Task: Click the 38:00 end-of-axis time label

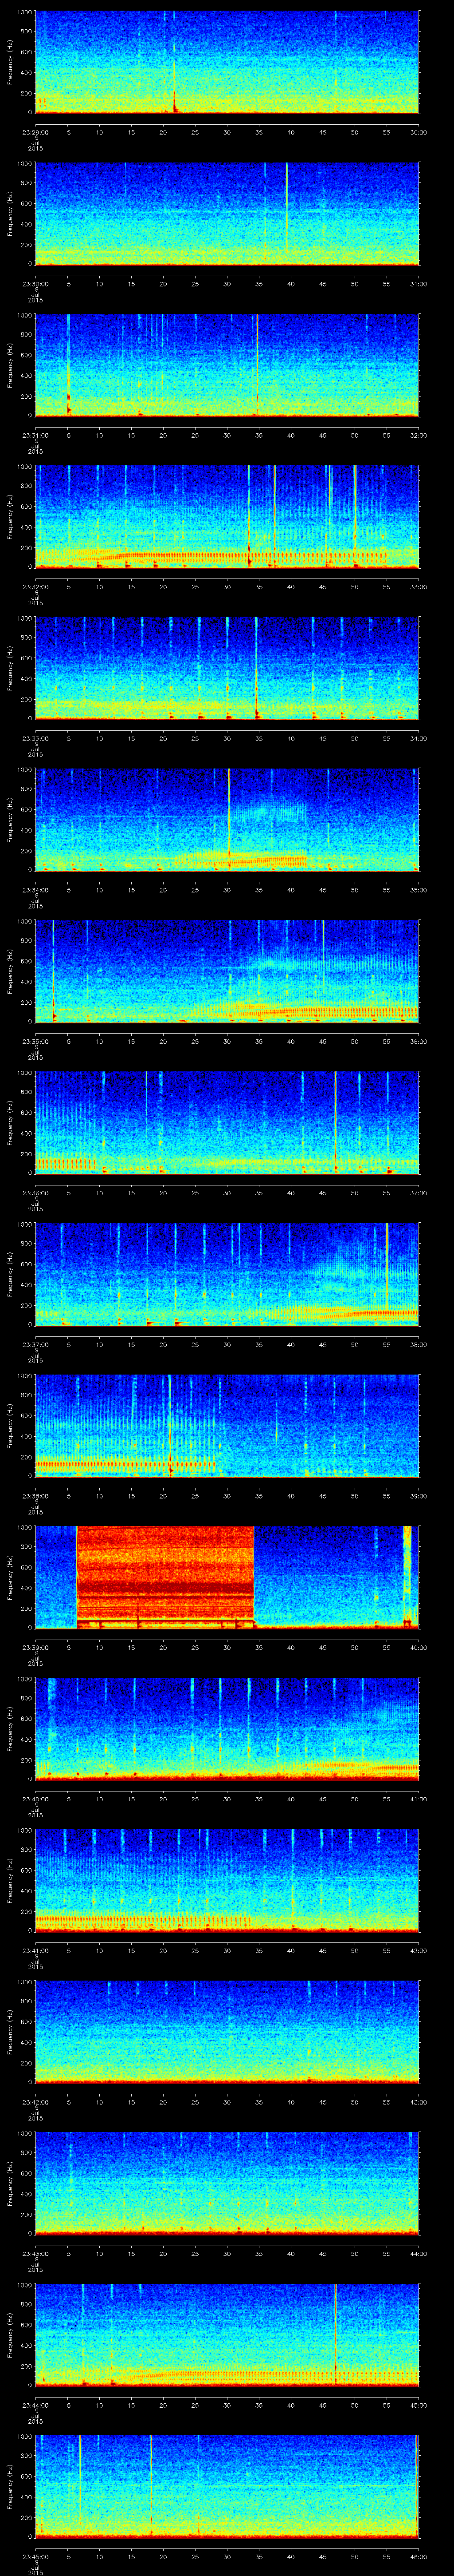Action: click(418, 1344)
